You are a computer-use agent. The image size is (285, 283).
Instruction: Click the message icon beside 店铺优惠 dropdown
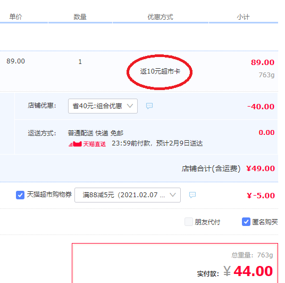pos(149,106)
